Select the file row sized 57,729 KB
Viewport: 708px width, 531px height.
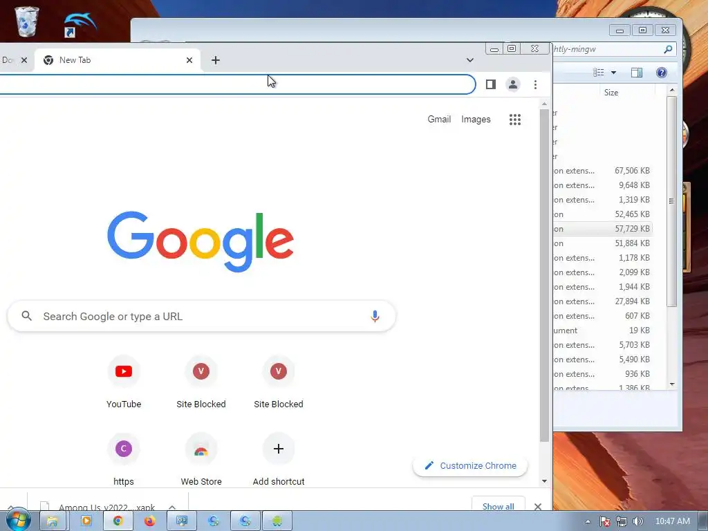[x=603, y=228]
